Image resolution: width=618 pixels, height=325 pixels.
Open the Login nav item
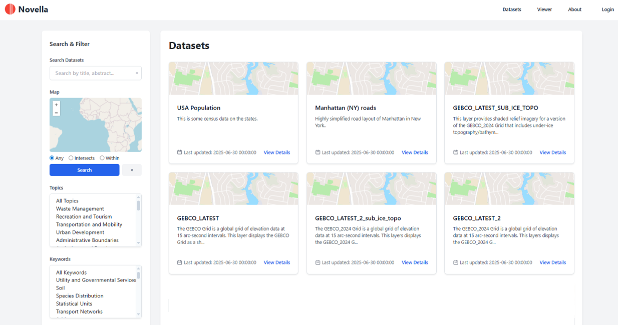pos(607,9)
